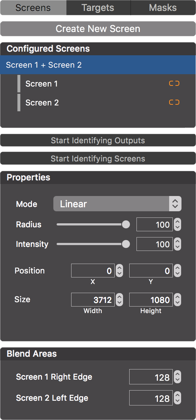Click the Intensity value stepper arrows
196x420 pixels.
click(x=177, y=244)
